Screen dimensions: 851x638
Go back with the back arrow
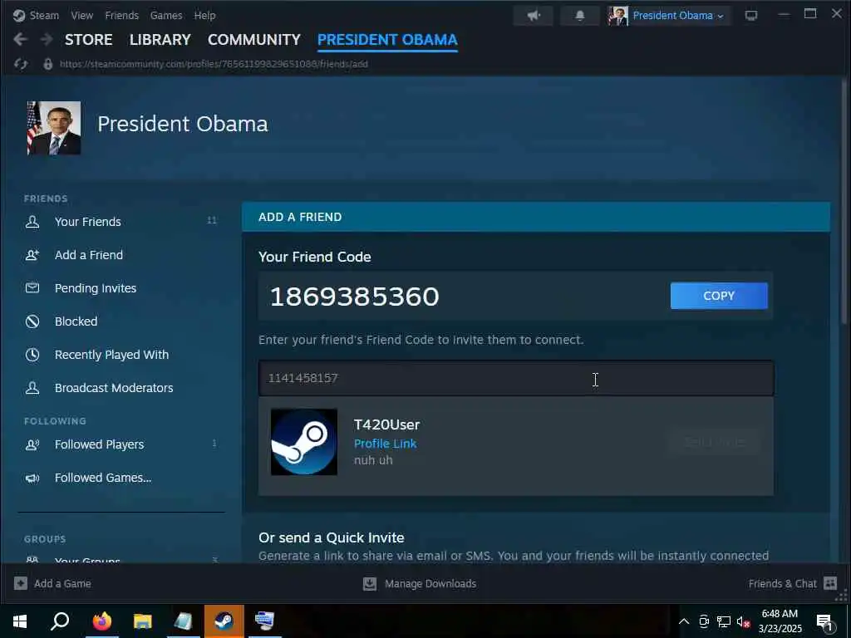click(x=21, y=40)
